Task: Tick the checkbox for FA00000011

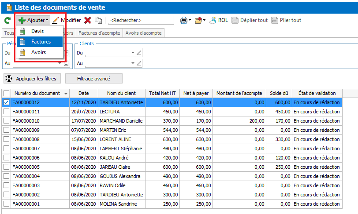Action: [6, 112]
